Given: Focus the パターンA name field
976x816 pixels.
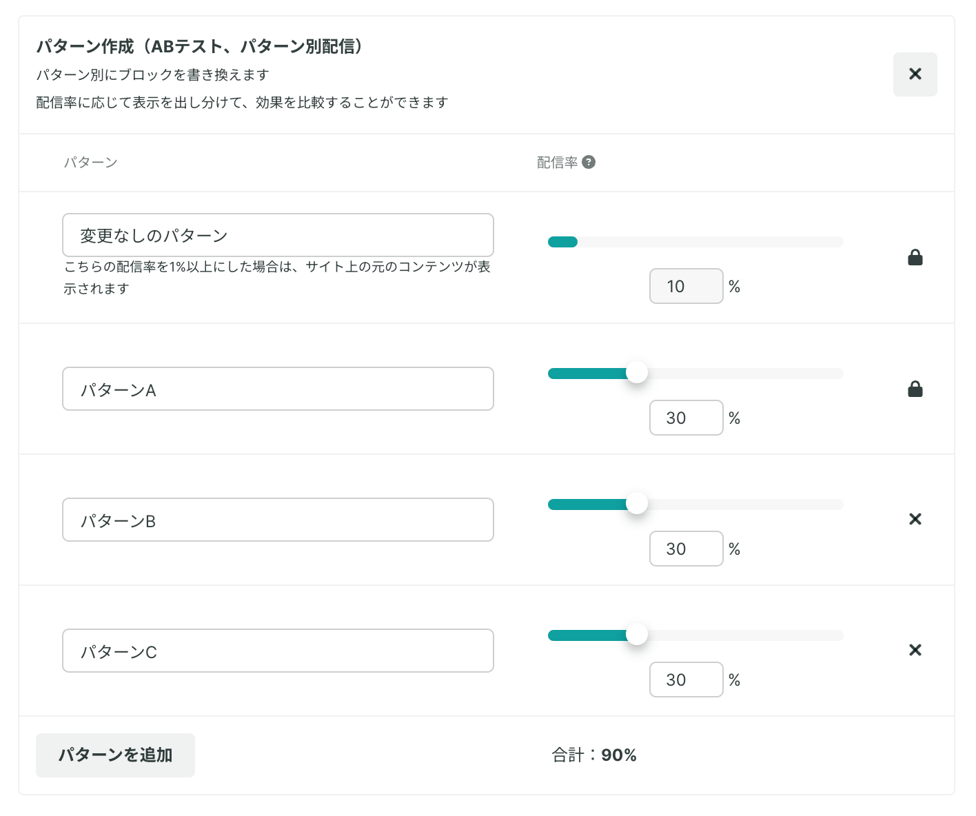Looking at the screenshot, I should (x=278, y=389).
